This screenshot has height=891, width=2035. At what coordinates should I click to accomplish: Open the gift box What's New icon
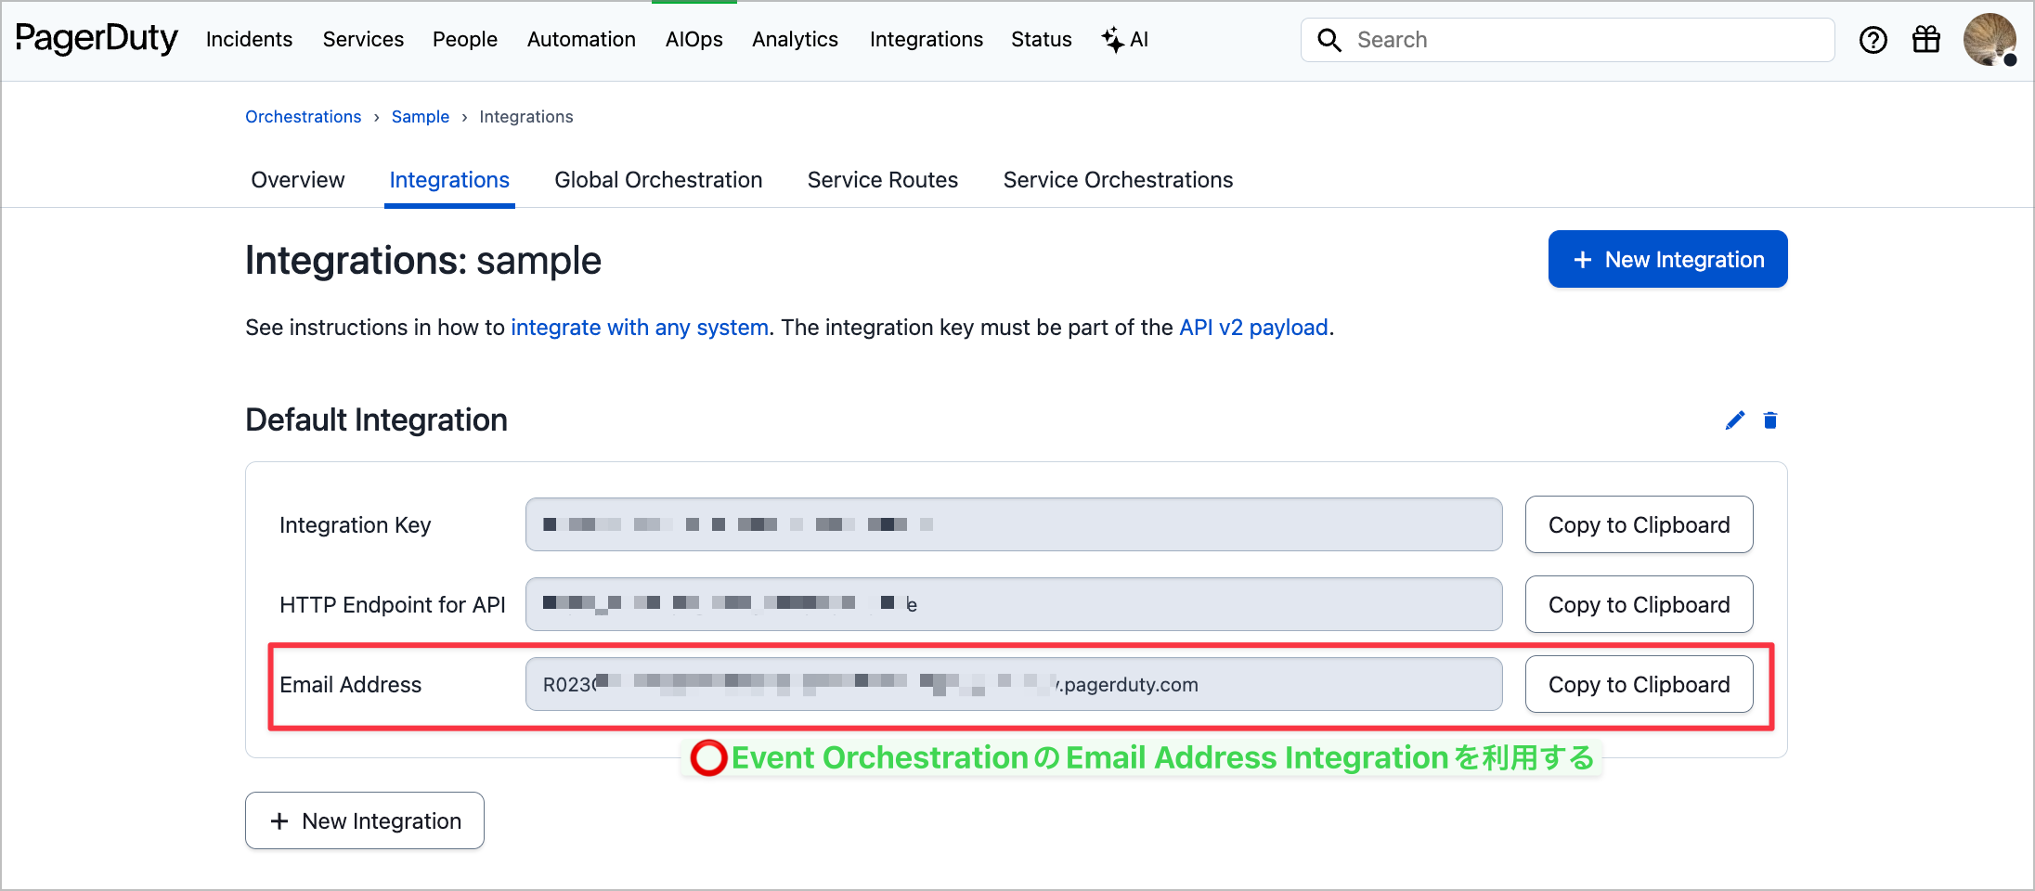[1926, 40]
